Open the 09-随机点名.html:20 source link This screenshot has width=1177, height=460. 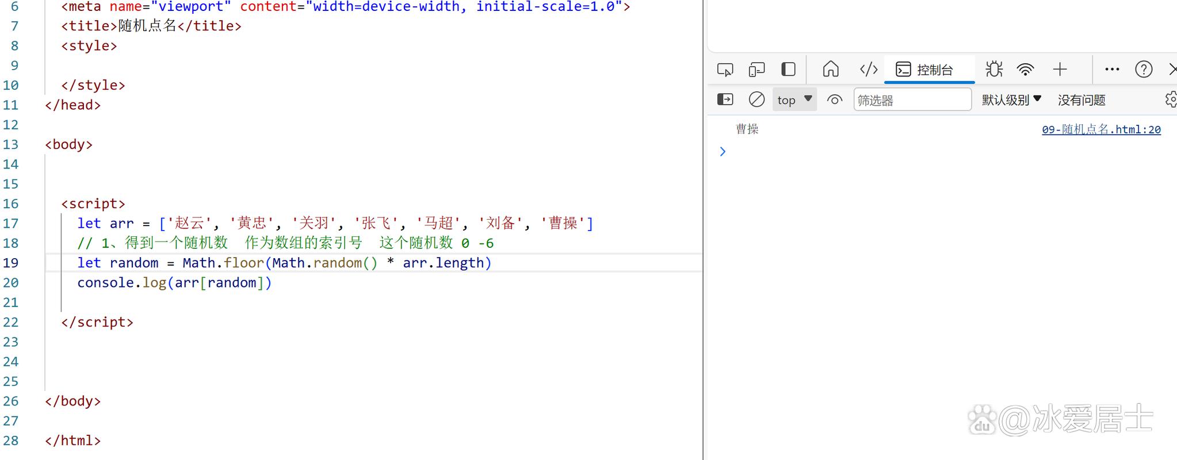coord(1101,129)
